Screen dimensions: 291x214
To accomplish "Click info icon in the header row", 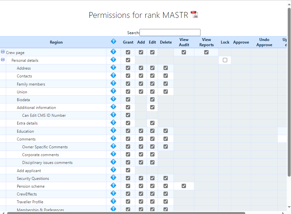I will [113, 42].
